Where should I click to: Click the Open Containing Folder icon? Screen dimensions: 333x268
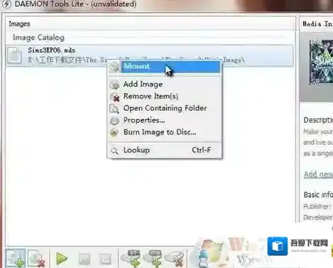tap(114, 108)
